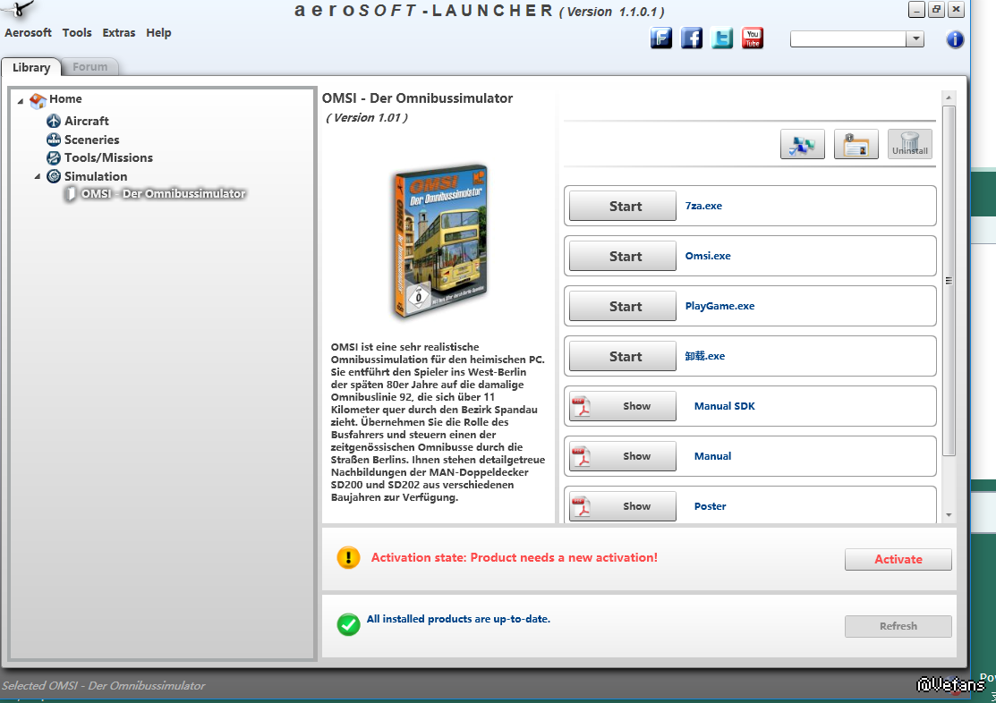Collapse the Home tree node
Screen dimensions: 996x703
coord(21,101)
